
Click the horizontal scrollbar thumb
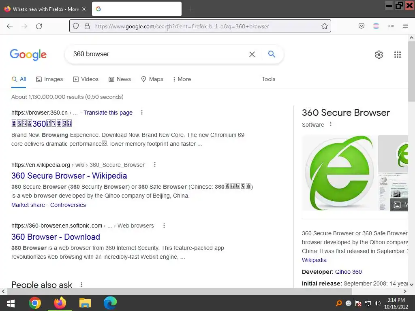[179, 291]
